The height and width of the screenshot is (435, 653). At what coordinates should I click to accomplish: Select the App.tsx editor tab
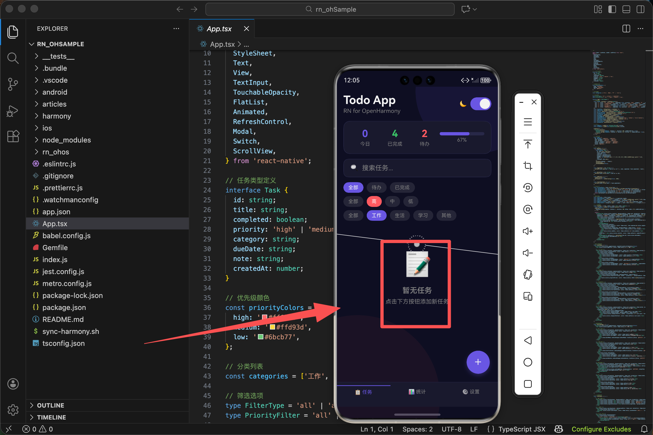(219, 29)
